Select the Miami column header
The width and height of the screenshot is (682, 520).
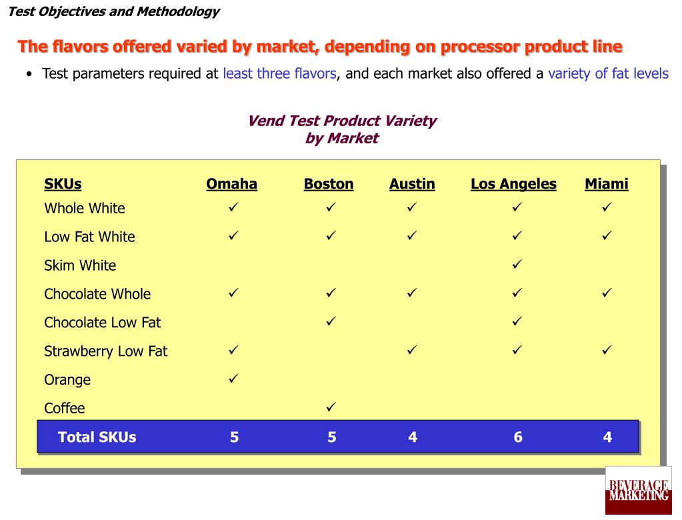[x=606, y=184]
